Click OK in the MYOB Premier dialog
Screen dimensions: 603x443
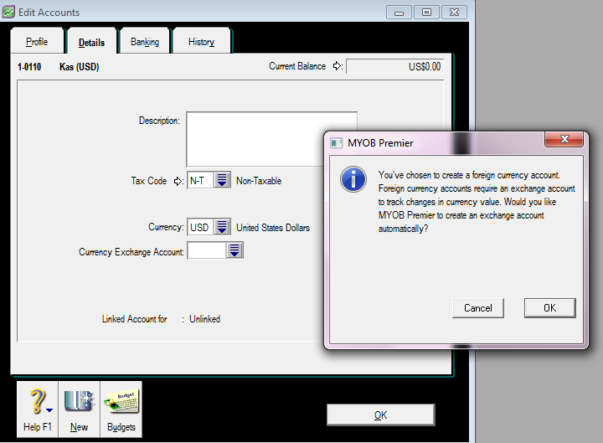(x=550, y=308)
